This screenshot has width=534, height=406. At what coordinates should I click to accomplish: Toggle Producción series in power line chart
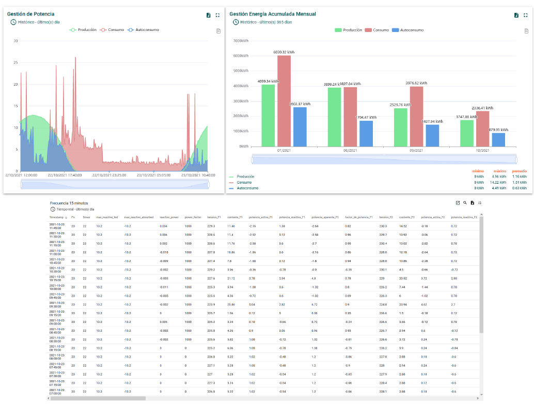(84, 30)
